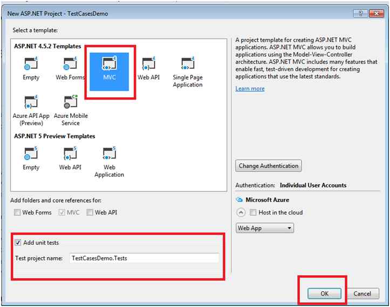Click the Individual User Accounts text
The height and width of the screenshot is (307, 390).
(313, 185)
